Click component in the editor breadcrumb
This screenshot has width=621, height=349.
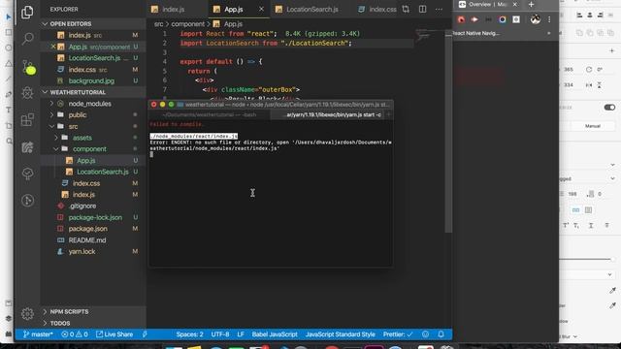(x=187, y=24)
